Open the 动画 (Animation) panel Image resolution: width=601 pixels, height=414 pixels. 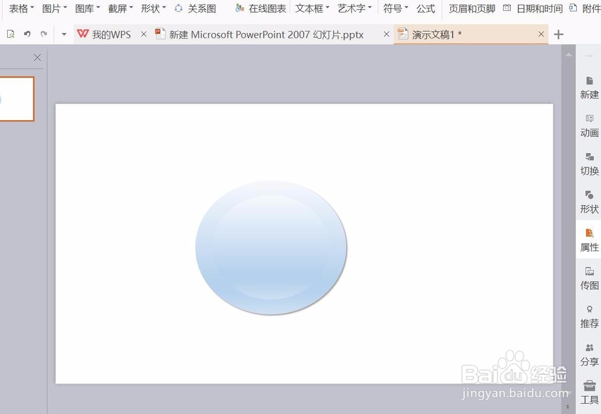(589, 126)
